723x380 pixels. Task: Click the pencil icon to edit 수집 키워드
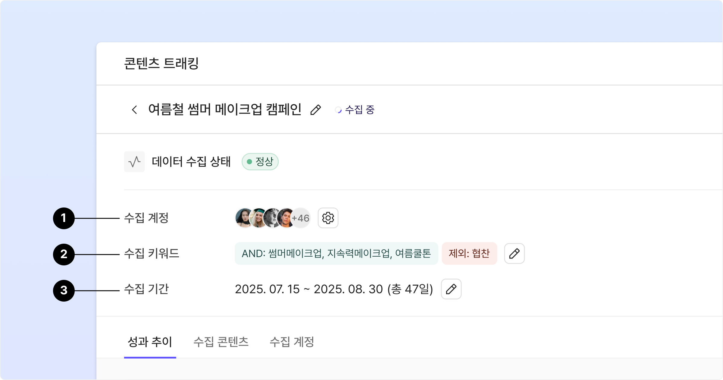pos(515,254)
